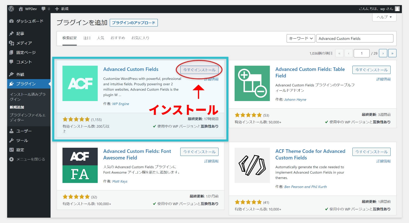Install Advanced Custom Fields: Table Field now

pos(372,70)
